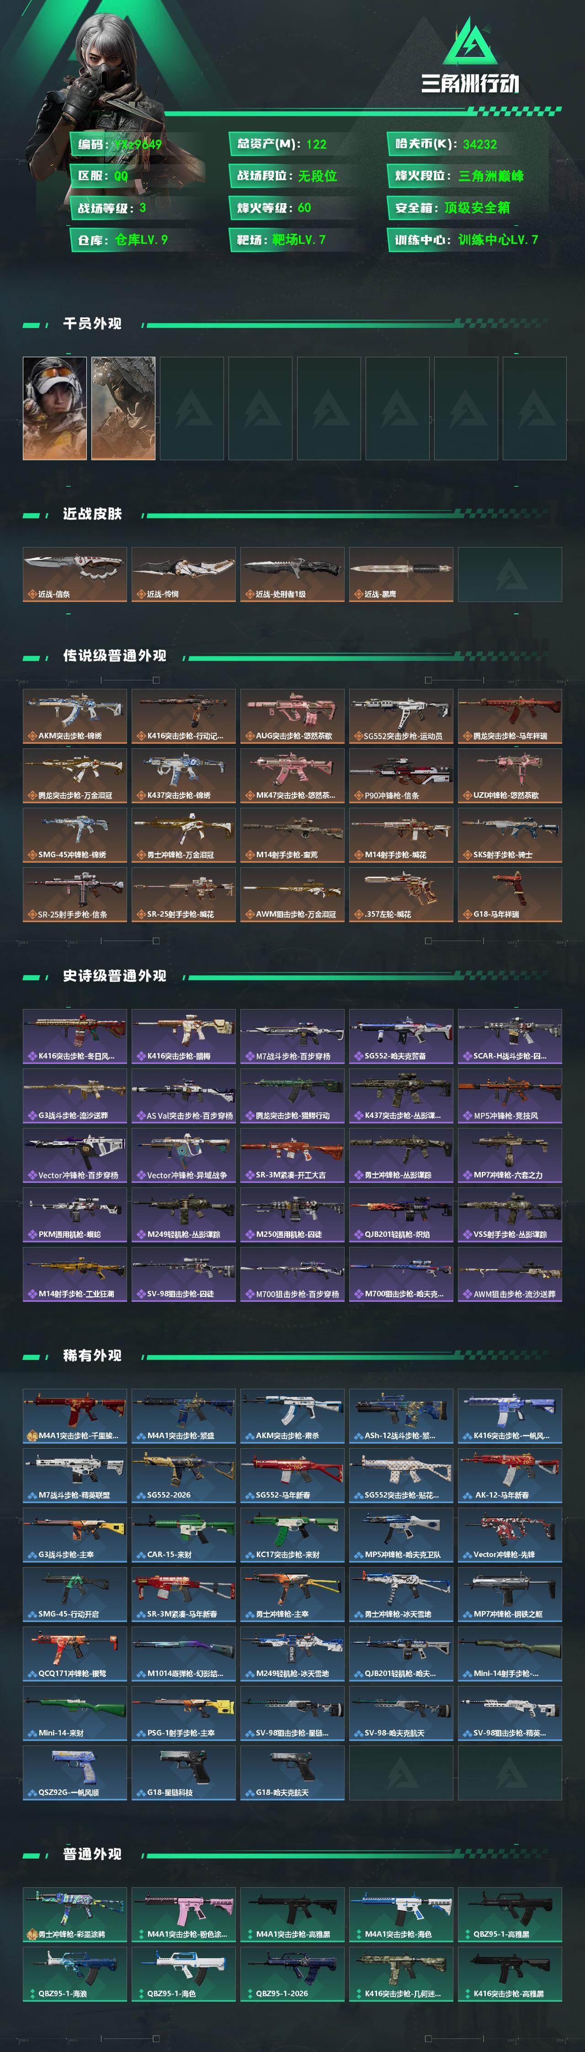Choose the 近战-黑鹰 dagger skin
The image size is (585, 2052).
[x=401, y=575]
